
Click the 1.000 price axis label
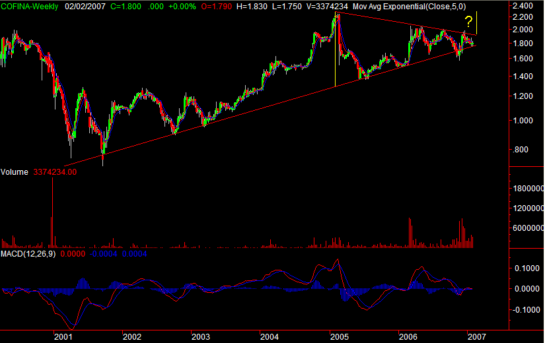[523, 121]
